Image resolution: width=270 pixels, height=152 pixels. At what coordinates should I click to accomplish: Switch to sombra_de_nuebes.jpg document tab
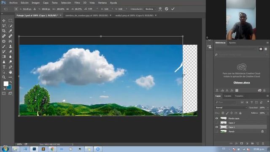point(86,15)
